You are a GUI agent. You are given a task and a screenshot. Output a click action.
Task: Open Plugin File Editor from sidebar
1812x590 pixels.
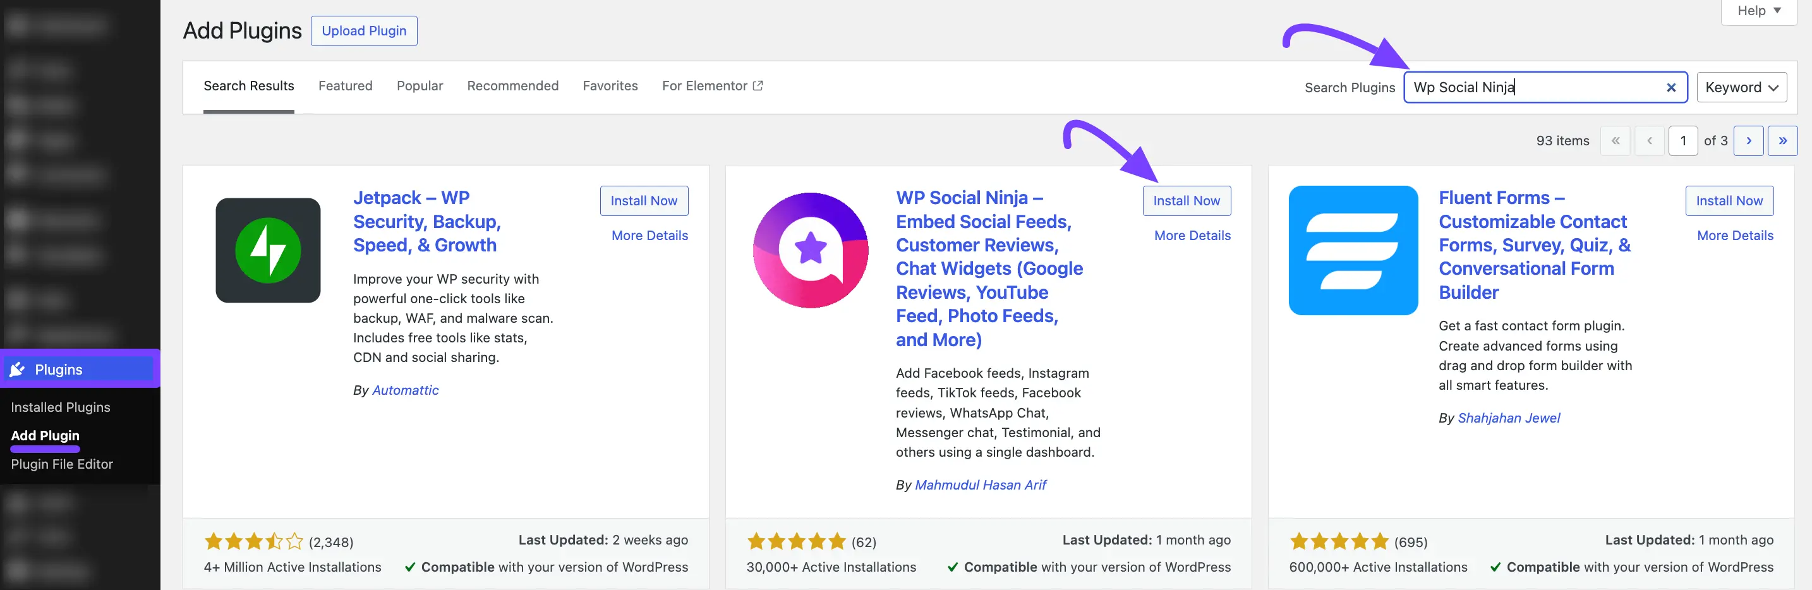click(x=62, y=464)
